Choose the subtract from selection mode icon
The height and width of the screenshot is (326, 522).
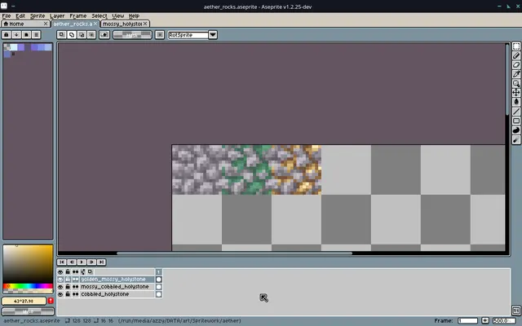coord(82,34)
